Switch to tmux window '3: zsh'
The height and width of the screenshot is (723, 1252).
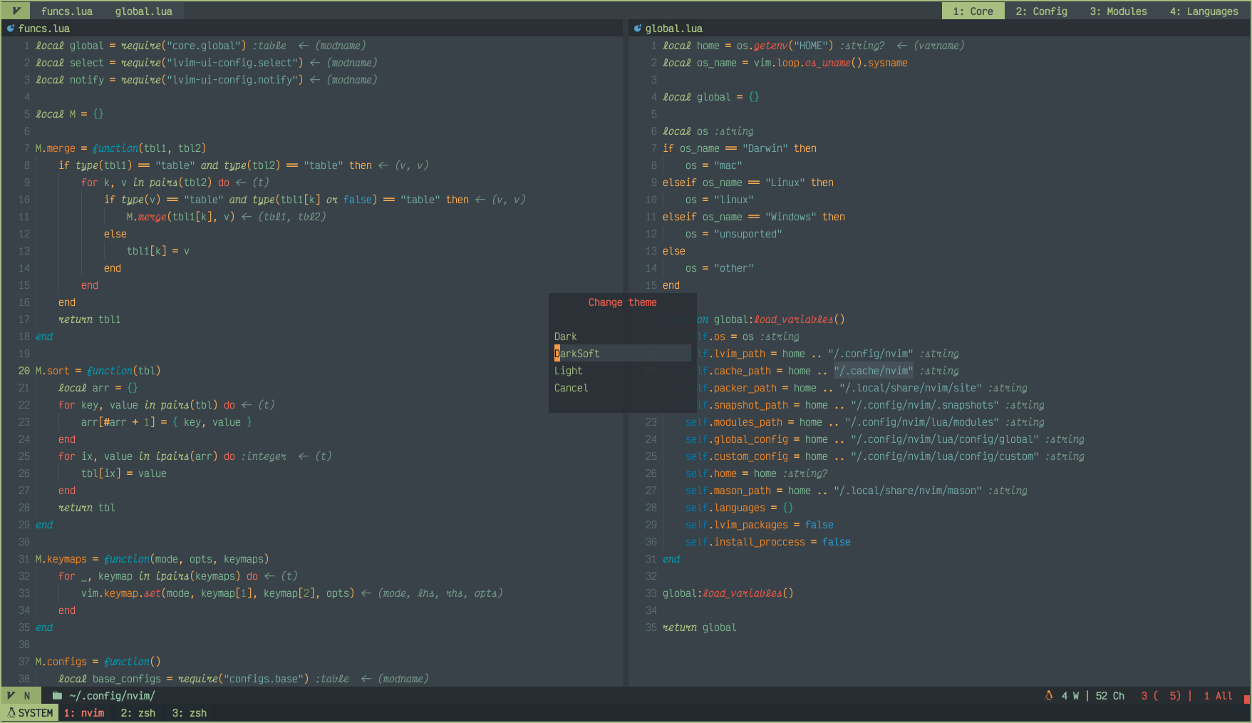[190, 713]
